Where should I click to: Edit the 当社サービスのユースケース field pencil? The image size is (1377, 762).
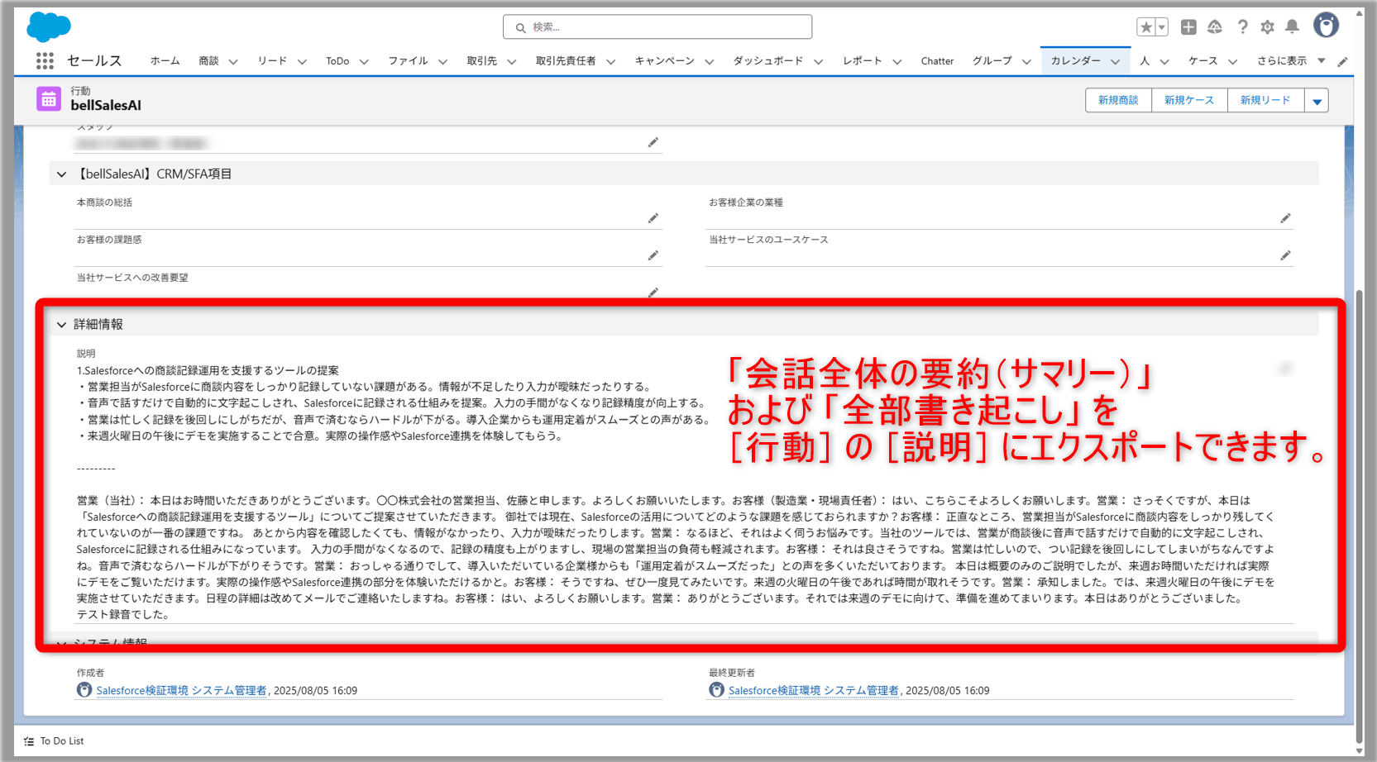[x=1285, y=255]
